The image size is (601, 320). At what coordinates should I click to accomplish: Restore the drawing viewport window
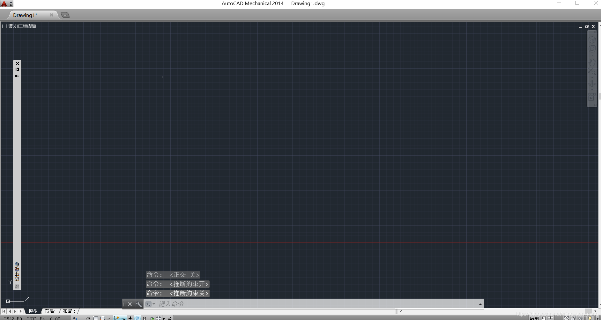pyautogui.click(x=587, y=26)
